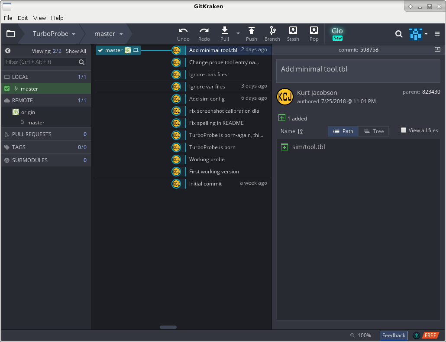Open the Pull options dropdown arrow

tap(238, 34)
